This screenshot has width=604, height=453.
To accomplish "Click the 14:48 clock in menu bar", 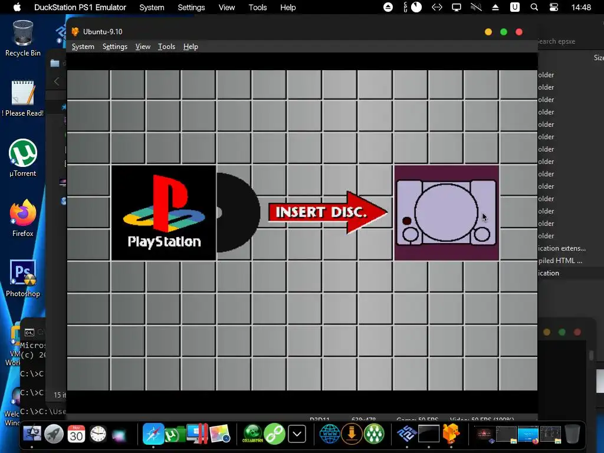I will click(581, 7).
